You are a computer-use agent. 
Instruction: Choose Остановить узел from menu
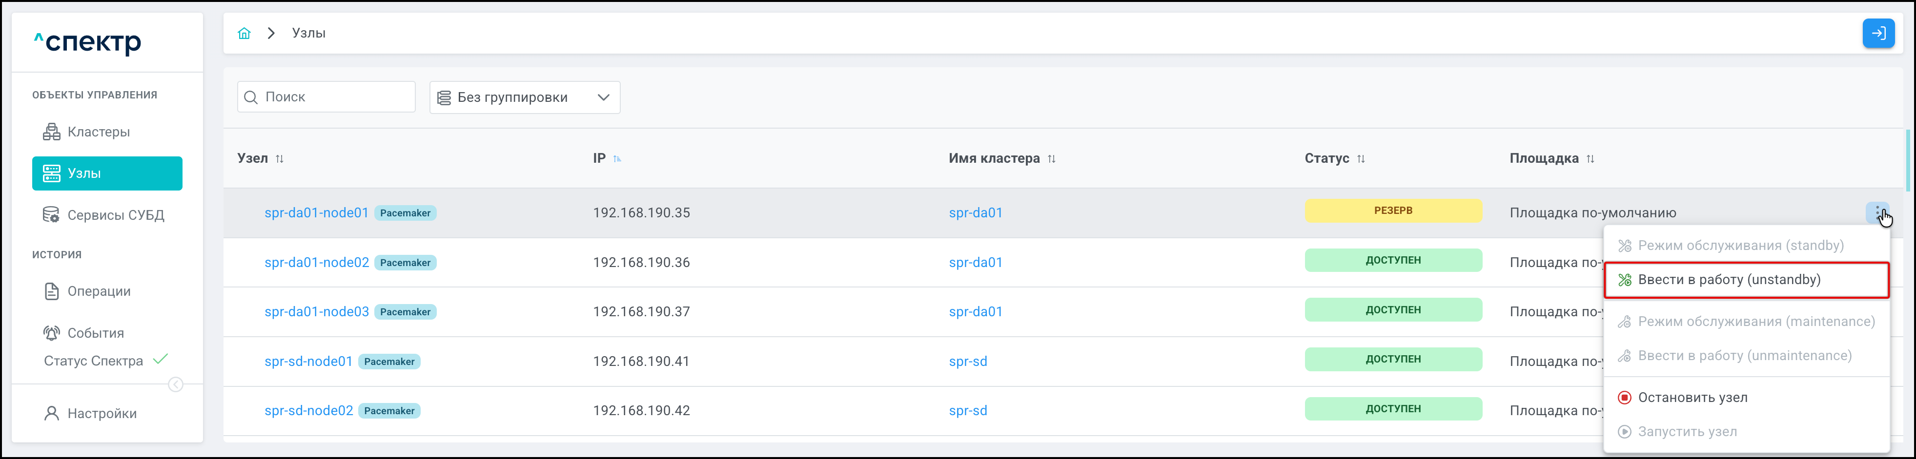point(1692,398)
